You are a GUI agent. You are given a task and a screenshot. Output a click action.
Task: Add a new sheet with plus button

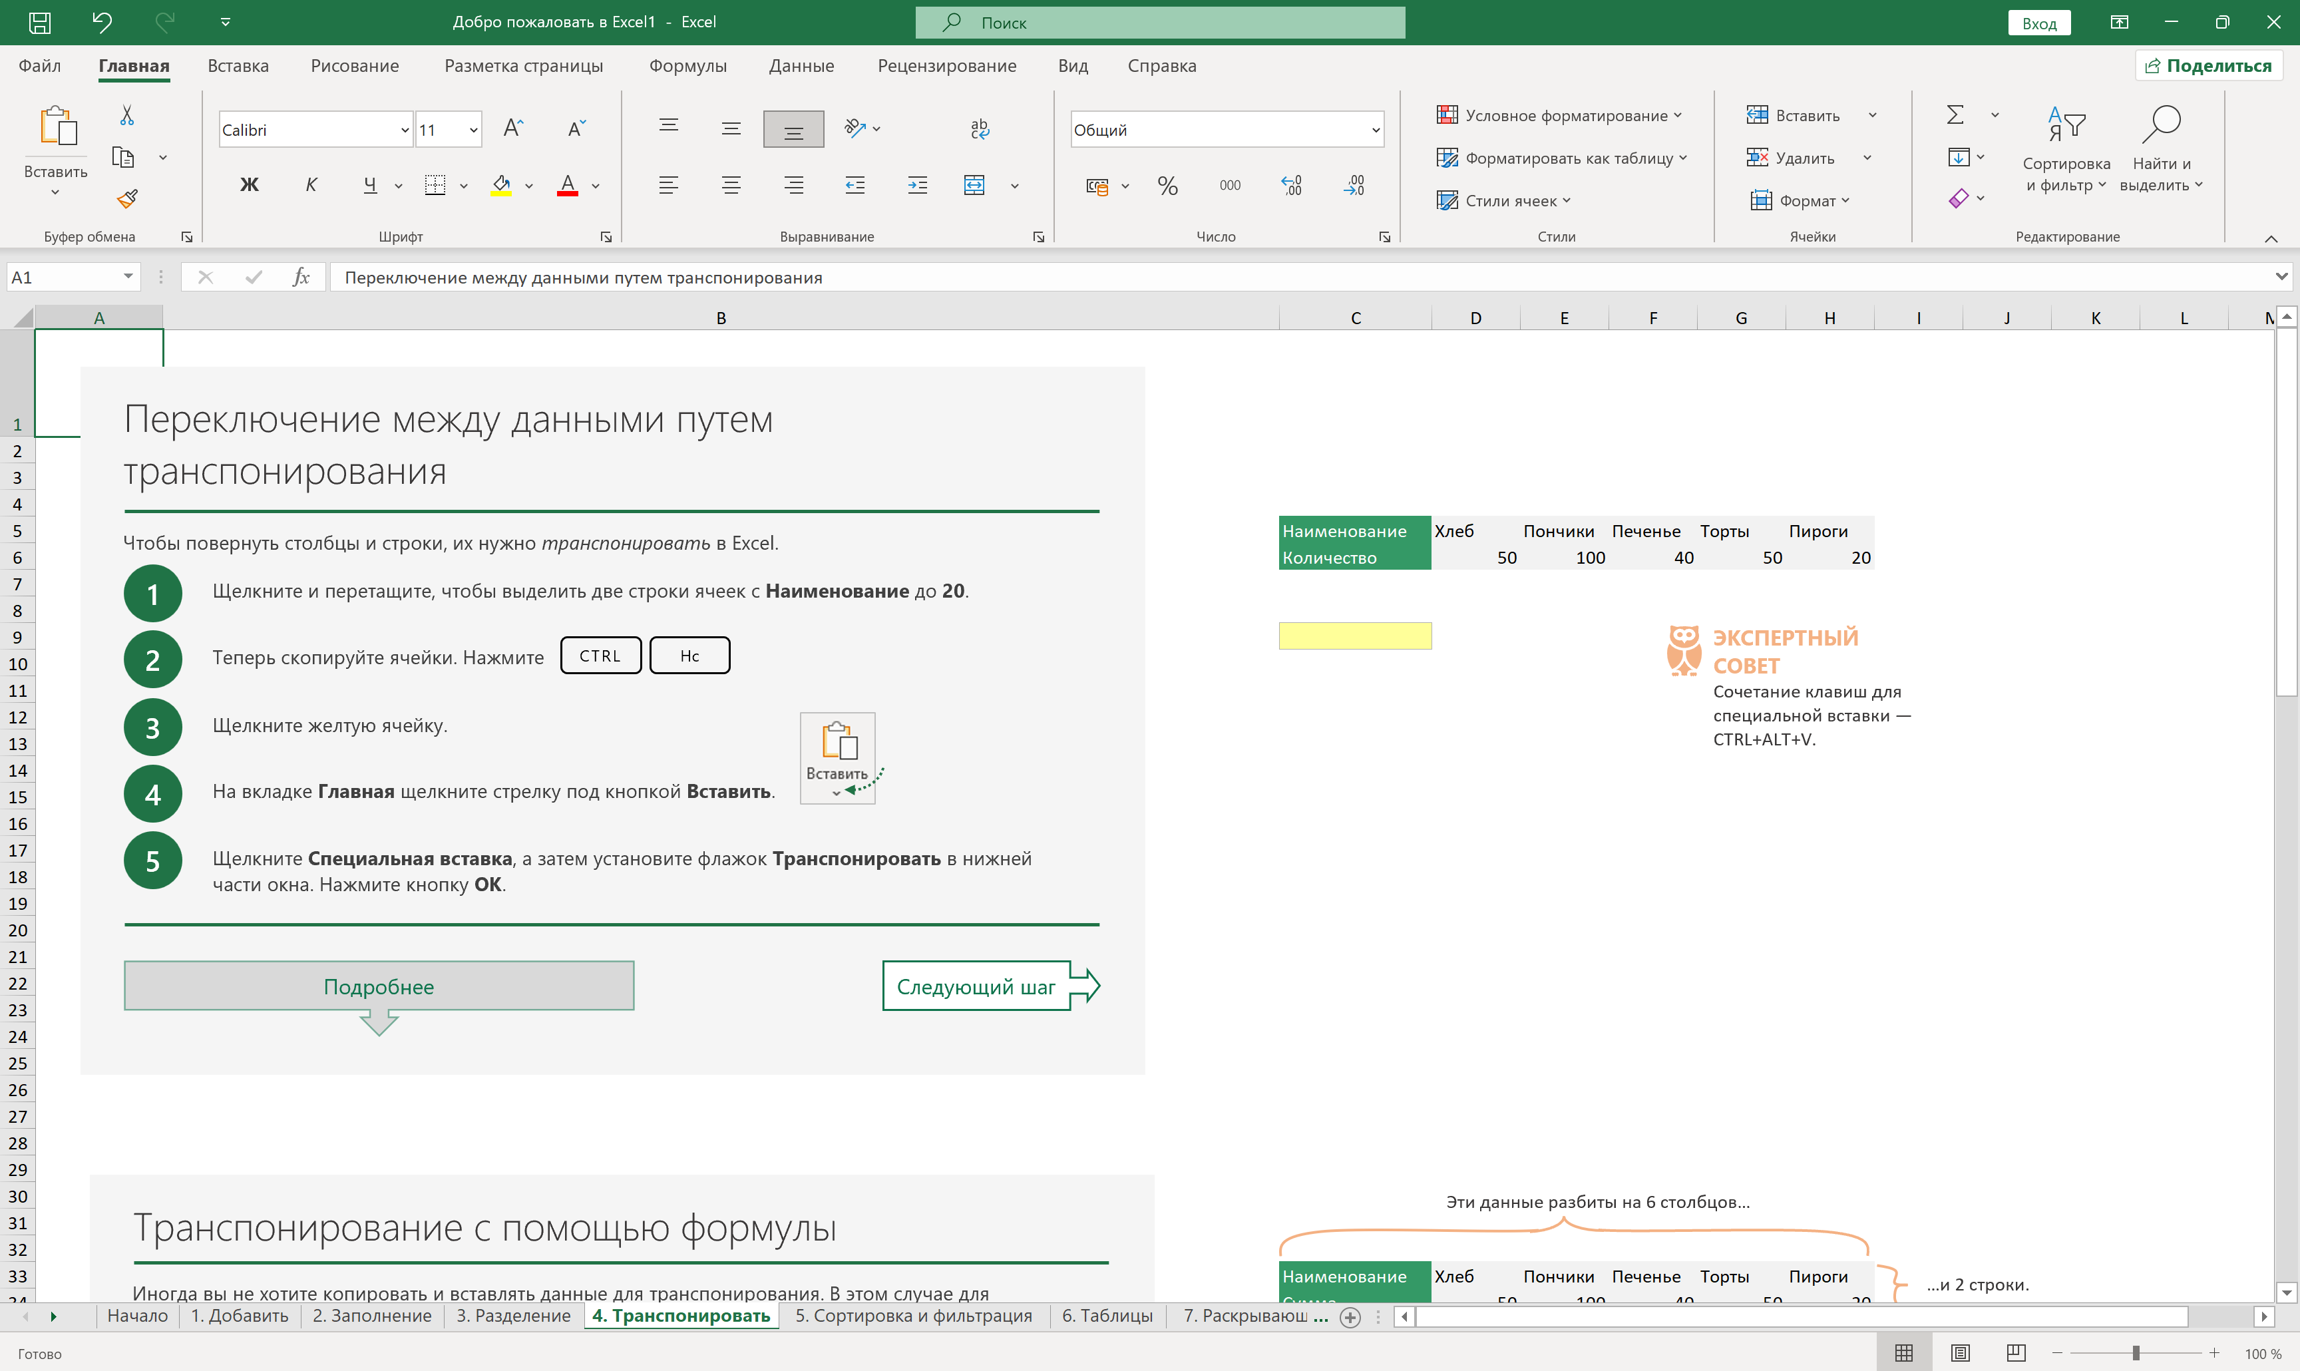click(x=1350, y=1317)
